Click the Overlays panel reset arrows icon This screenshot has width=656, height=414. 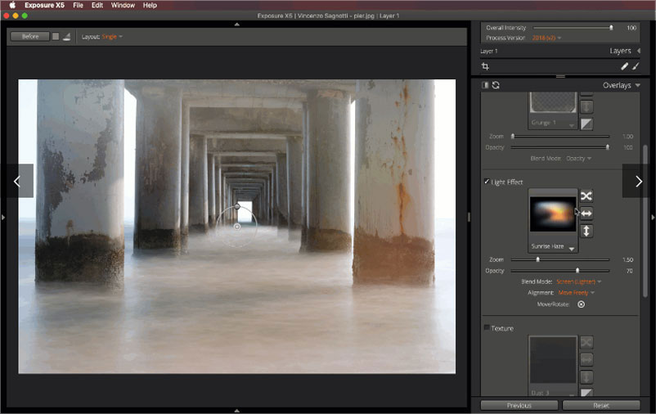coord(496,85)
